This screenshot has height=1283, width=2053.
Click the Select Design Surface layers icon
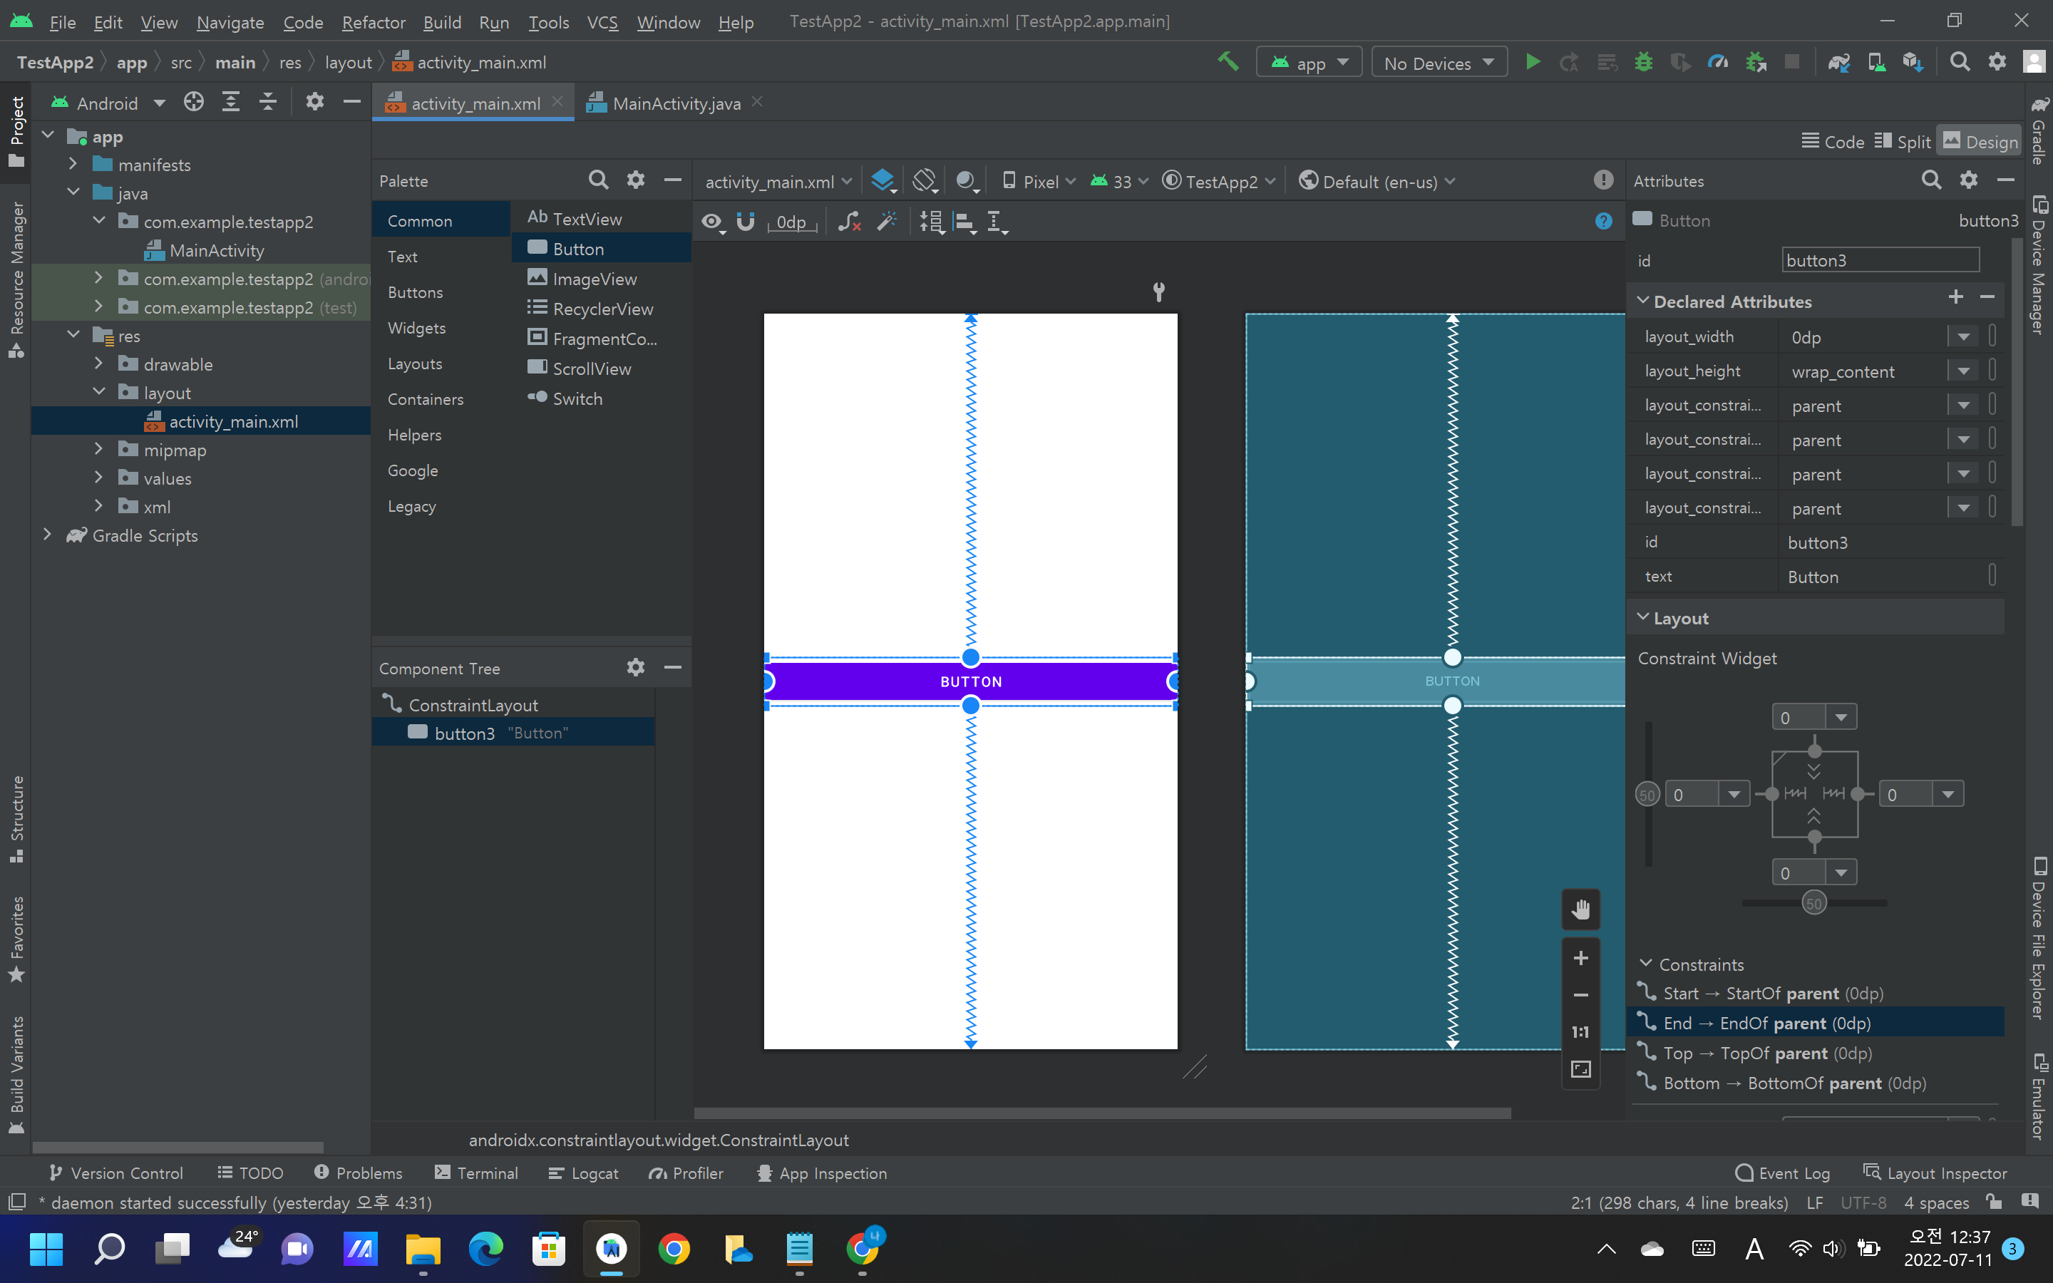(883, 181)
